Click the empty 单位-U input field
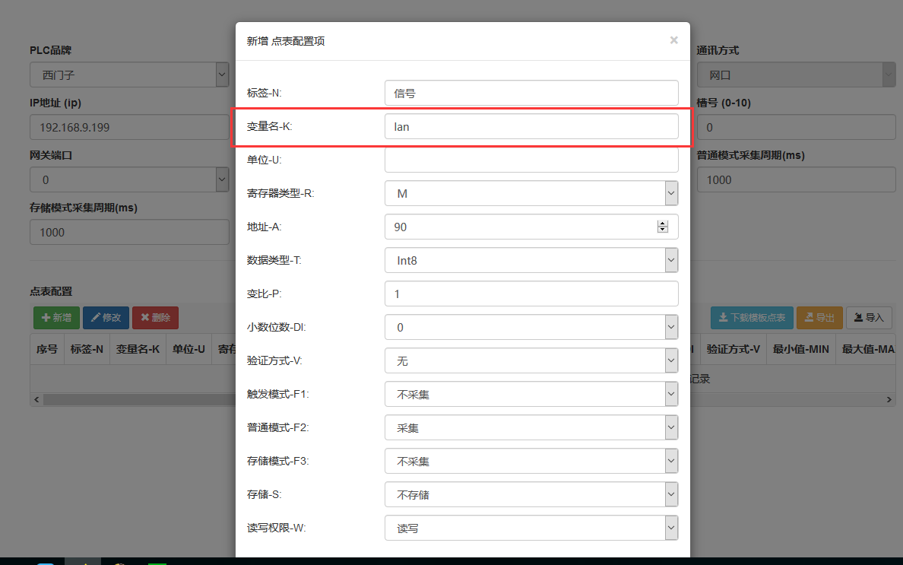The height and width of the screenshot is (565, 903). [x=531, y=160]
